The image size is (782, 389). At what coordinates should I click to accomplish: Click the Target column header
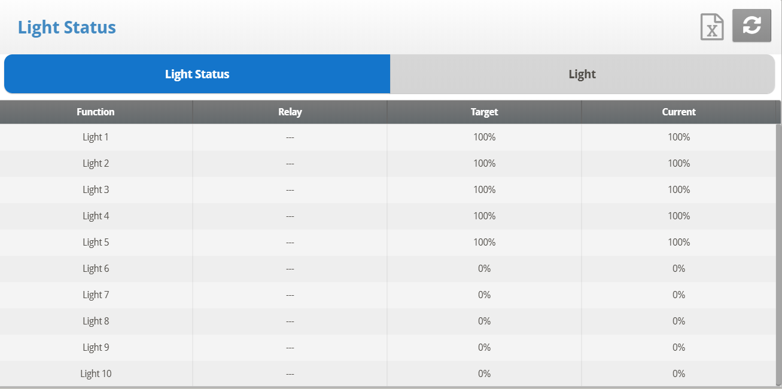coord(484,112)
